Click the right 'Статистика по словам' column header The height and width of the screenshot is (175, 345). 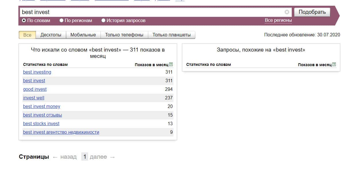(209, 64)
